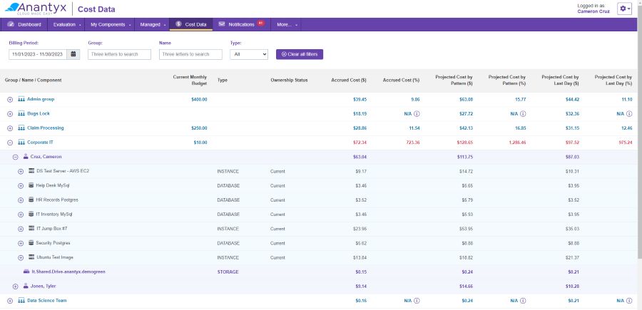Click the server icon for IT Jump Box #7
The height and width of the screenshot is (310, 642).
click(31, 228)
